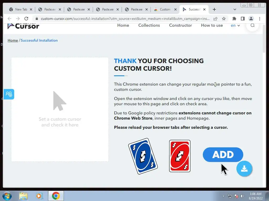Open a new tab with plus button
The width and height of the screenshot is (269, 201).
pyautogui.click(x=214, y=9)
